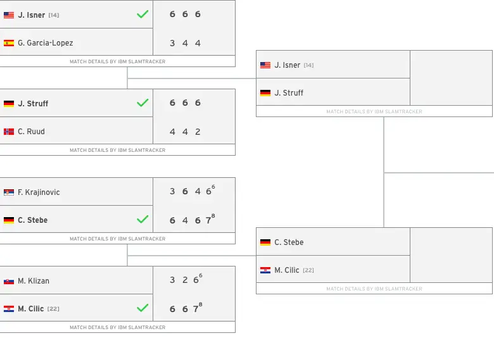494x338 pixels.
Task: Open SlamTracker details for Stebe vs Cilic
Action: [374, 289]
